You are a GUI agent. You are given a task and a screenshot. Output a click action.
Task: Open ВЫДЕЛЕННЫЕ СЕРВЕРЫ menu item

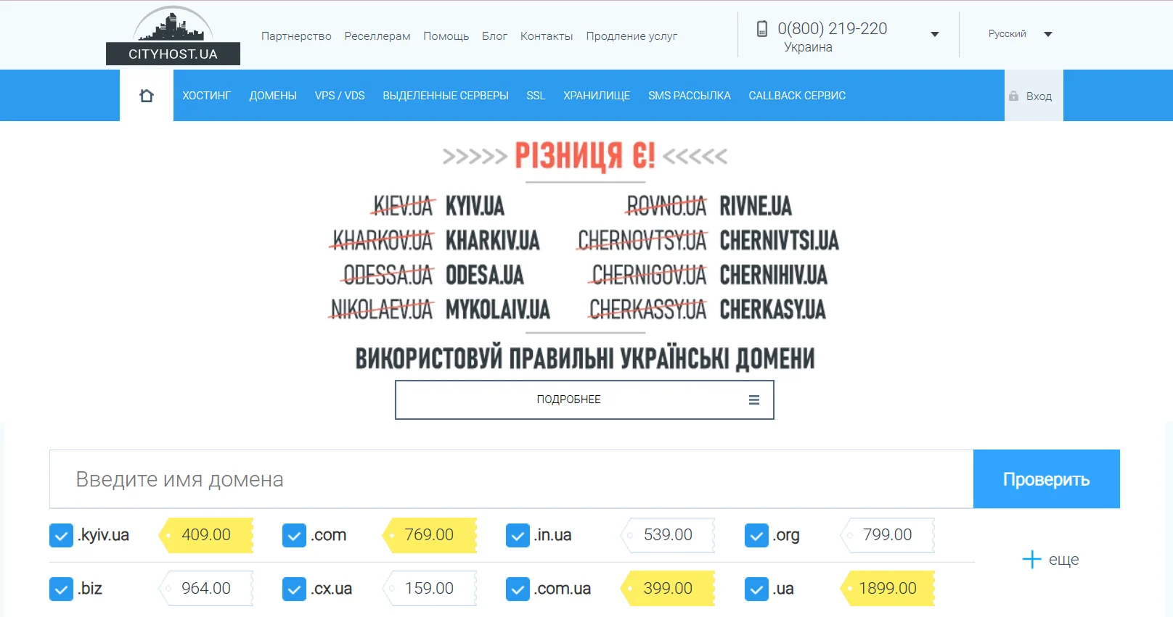(x=446, y=96)
